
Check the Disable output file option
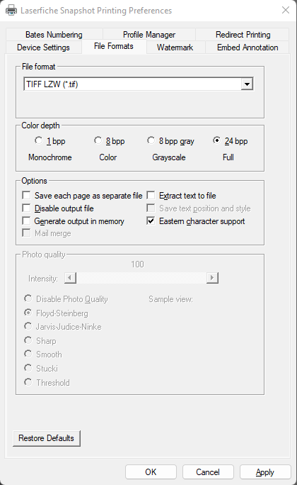click(x=27, y=208)
